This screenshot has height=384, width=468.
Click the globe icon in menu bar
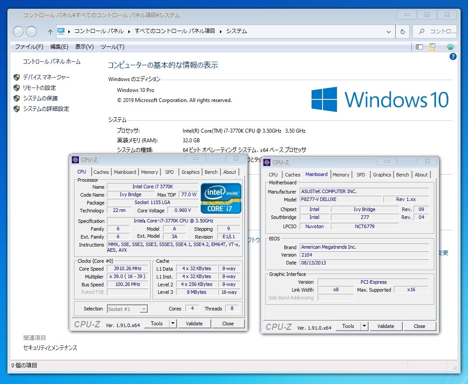[450, 47]
